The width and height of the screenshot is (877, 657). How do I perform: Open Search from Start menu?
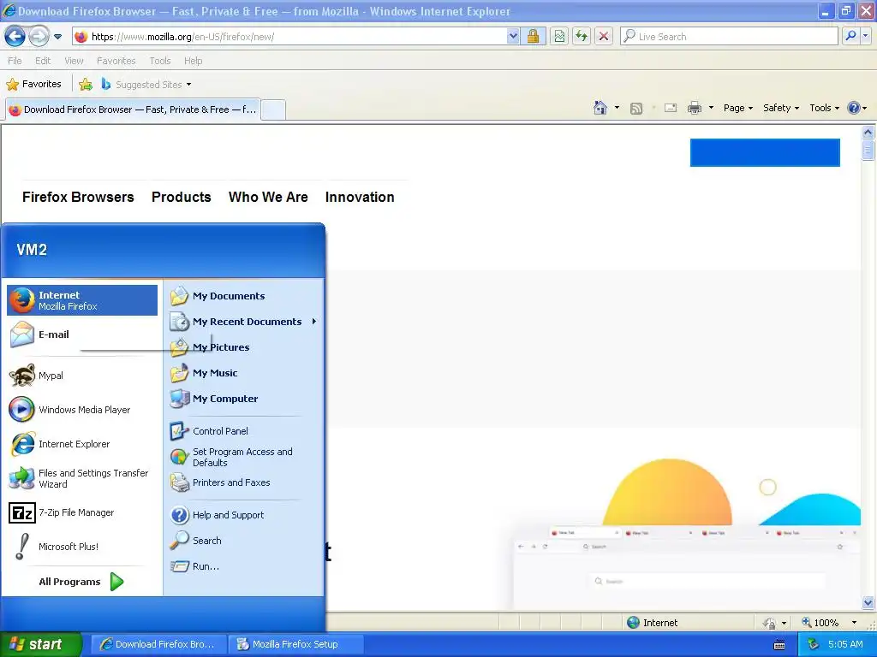point(244,541)
